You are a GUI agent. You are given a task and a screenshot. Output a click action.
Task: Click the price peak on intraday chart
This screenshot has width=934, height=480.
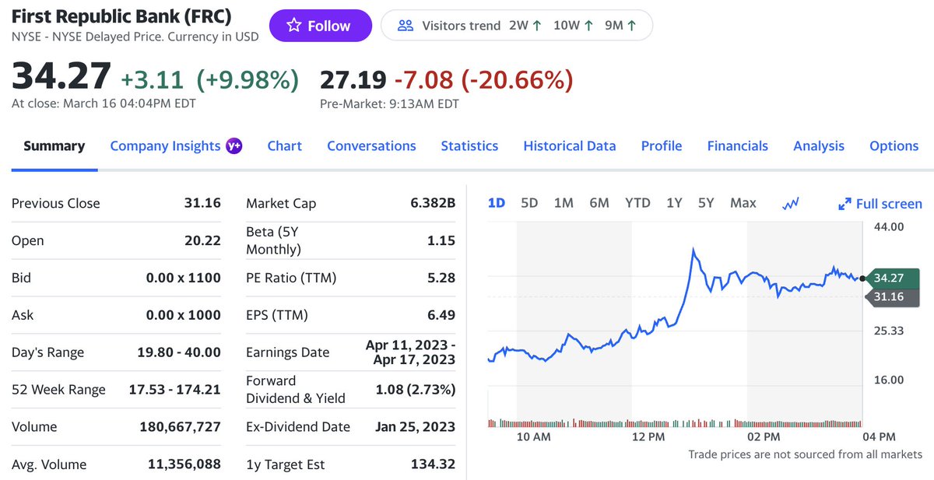693,251
